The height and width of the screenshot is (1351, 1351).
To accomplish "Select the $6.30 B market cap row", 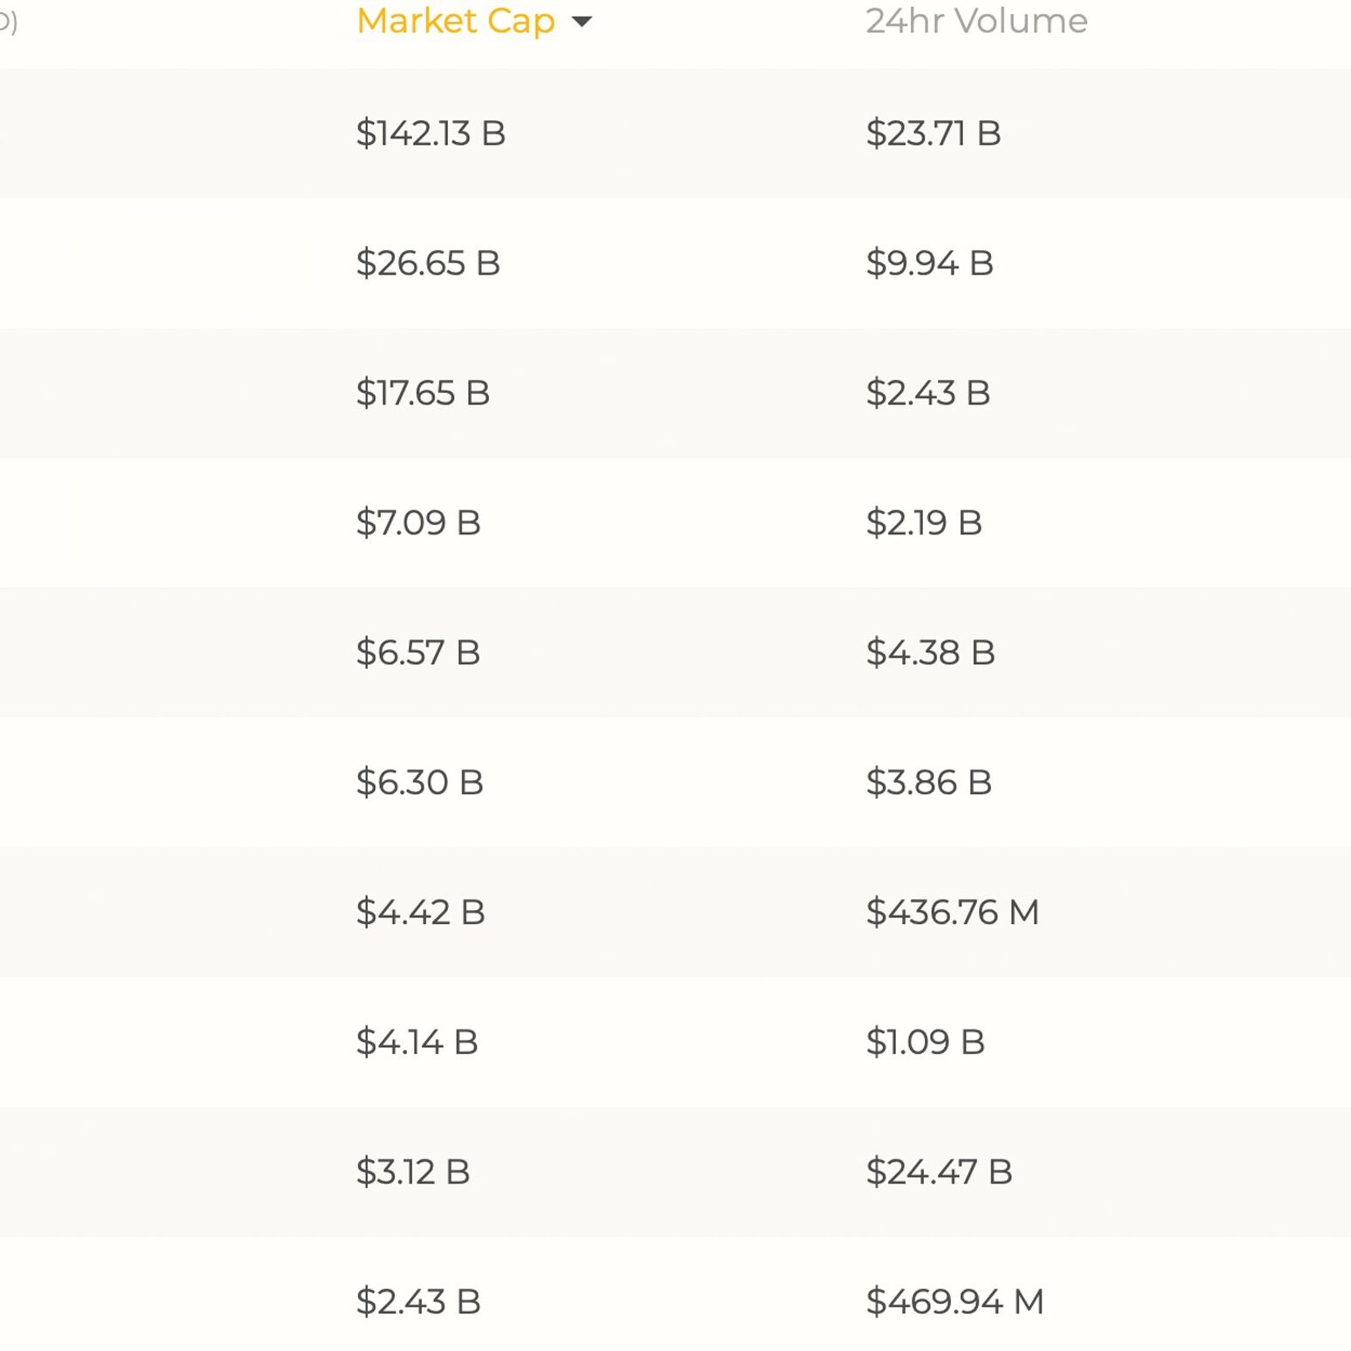I will click(x=675, y=783).
